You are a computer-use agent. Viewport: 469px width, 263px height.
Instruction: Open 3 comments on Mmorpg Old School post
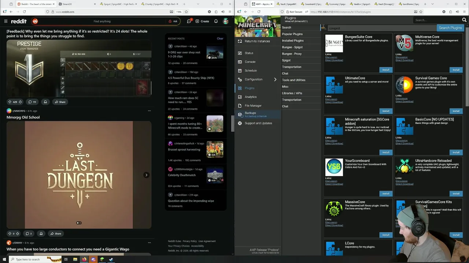29,233
